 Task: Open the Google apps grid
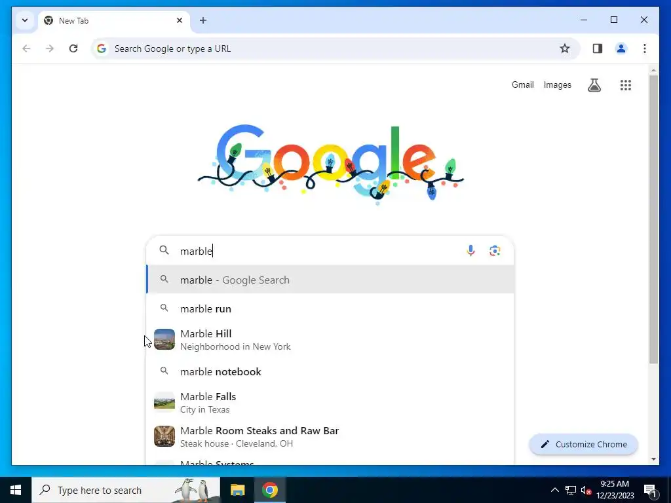coord(626,85)
